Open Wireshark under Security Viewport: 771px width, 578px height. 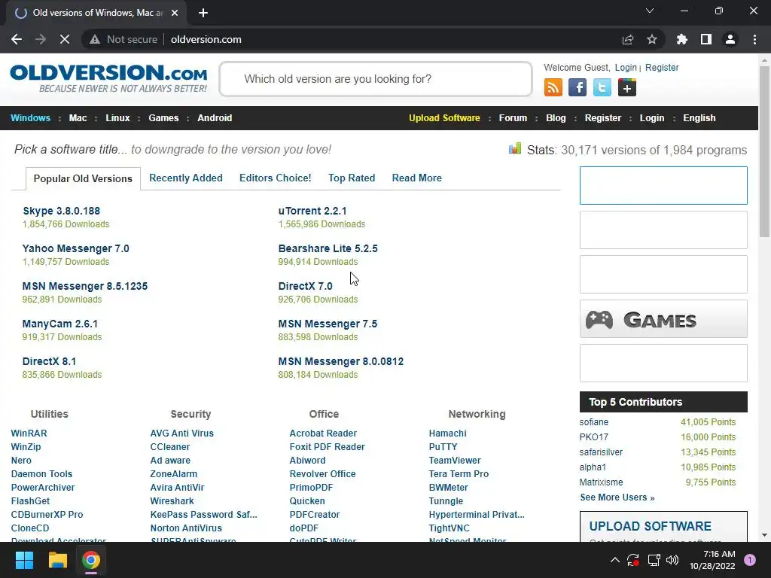(x=172, y=500)
